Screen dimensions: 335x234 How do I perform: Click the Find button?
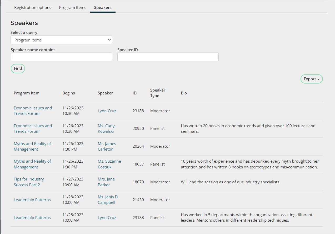click(x=18, y=68)
